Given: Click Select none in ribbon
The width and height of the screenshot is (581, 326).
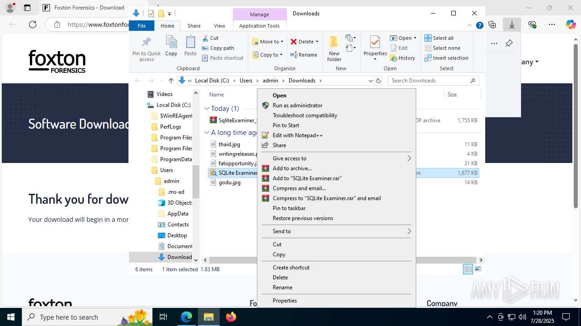Looking at the screenshot, I should pos(442,48).
